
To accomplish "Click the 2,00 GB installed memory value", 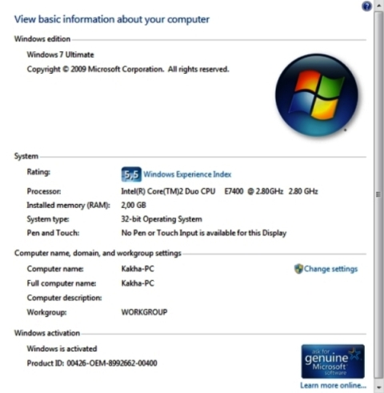I will 134,205.
